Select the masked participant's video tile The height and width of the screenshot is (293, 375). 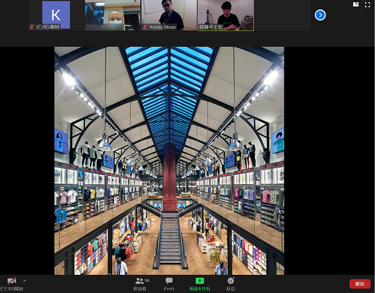112,14
